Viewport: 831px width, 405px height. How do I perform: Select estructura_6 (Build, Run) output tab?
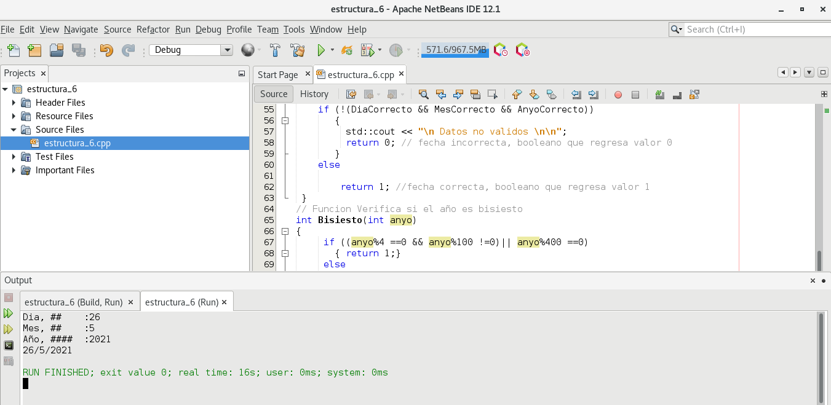point(74,302)
